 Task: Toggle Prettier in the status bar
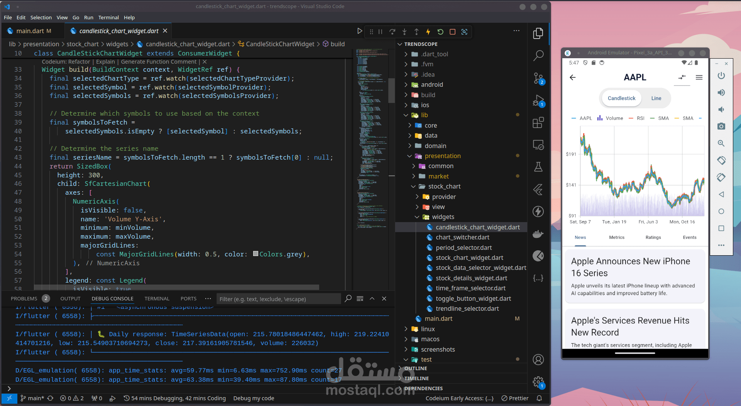(x=515, y=398)
